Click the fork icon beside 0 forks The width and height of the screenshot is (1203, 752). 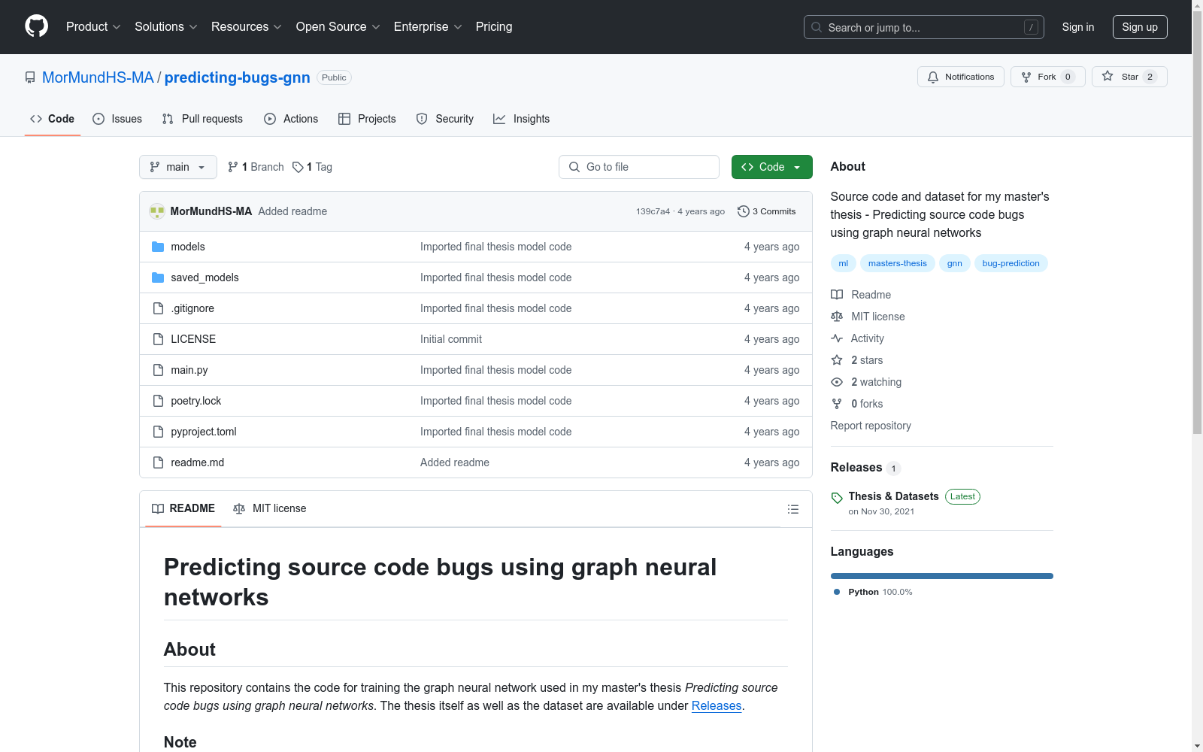[837, 404]
